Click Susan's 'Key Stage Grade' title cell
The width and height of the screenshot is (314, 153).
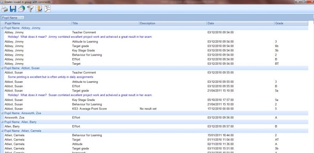pos(83,100)
